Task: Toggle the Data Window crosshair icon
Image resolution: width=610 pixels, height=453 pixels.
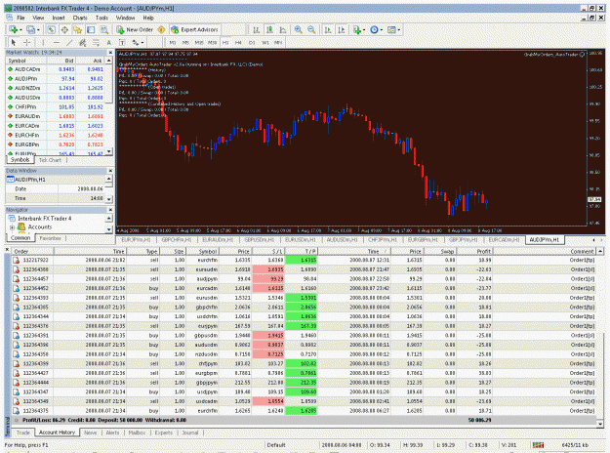Action: (64, 29)
